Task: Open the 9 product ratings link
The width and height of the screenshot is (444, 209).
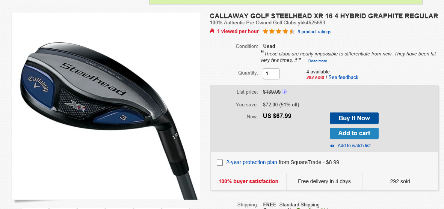Action: click(x=314, y=32)
